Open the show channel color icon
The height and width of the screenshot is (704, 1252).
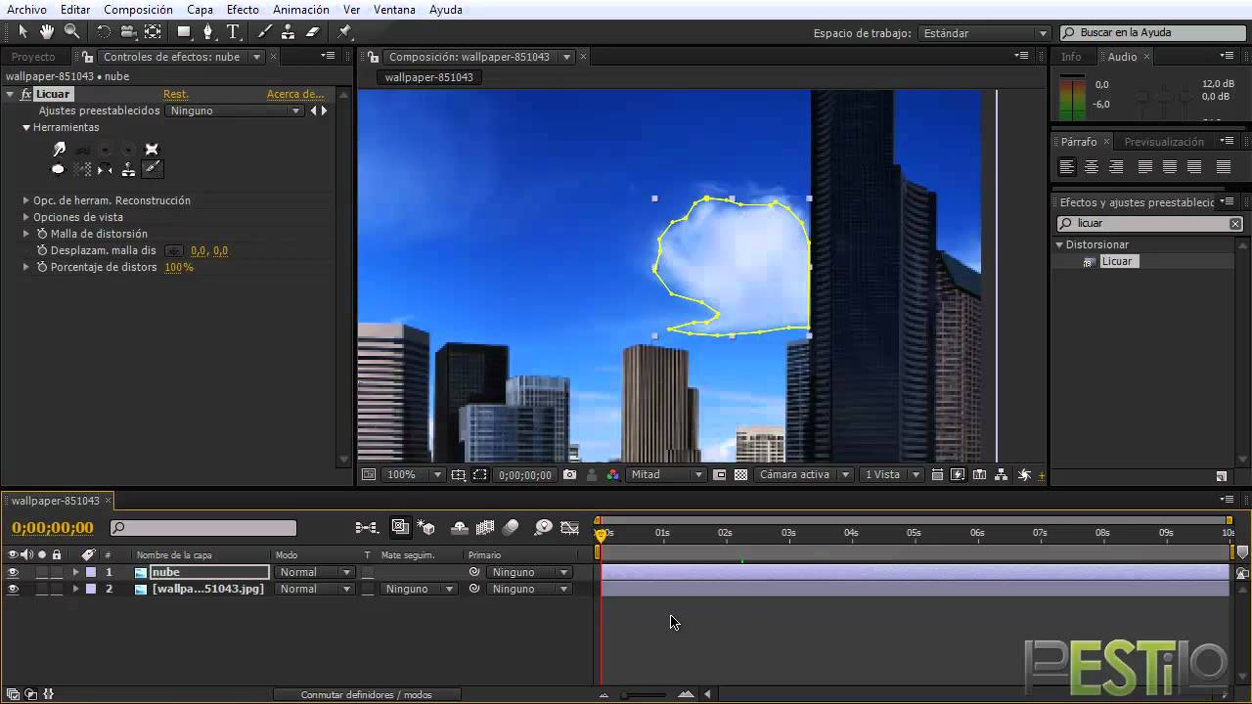tap(612, 474)
